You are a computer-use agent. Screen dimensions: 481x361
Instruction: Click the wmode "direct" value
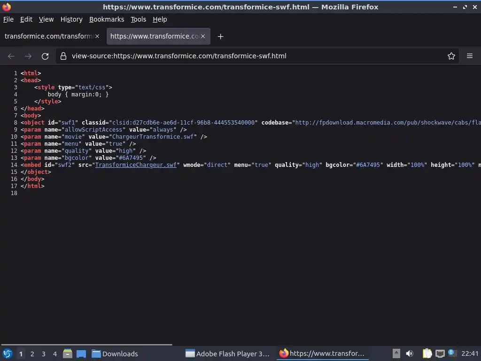217,165
